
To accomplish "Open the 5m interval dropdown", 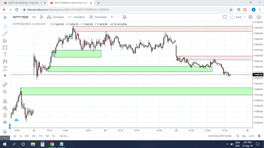I will [34, 17].
